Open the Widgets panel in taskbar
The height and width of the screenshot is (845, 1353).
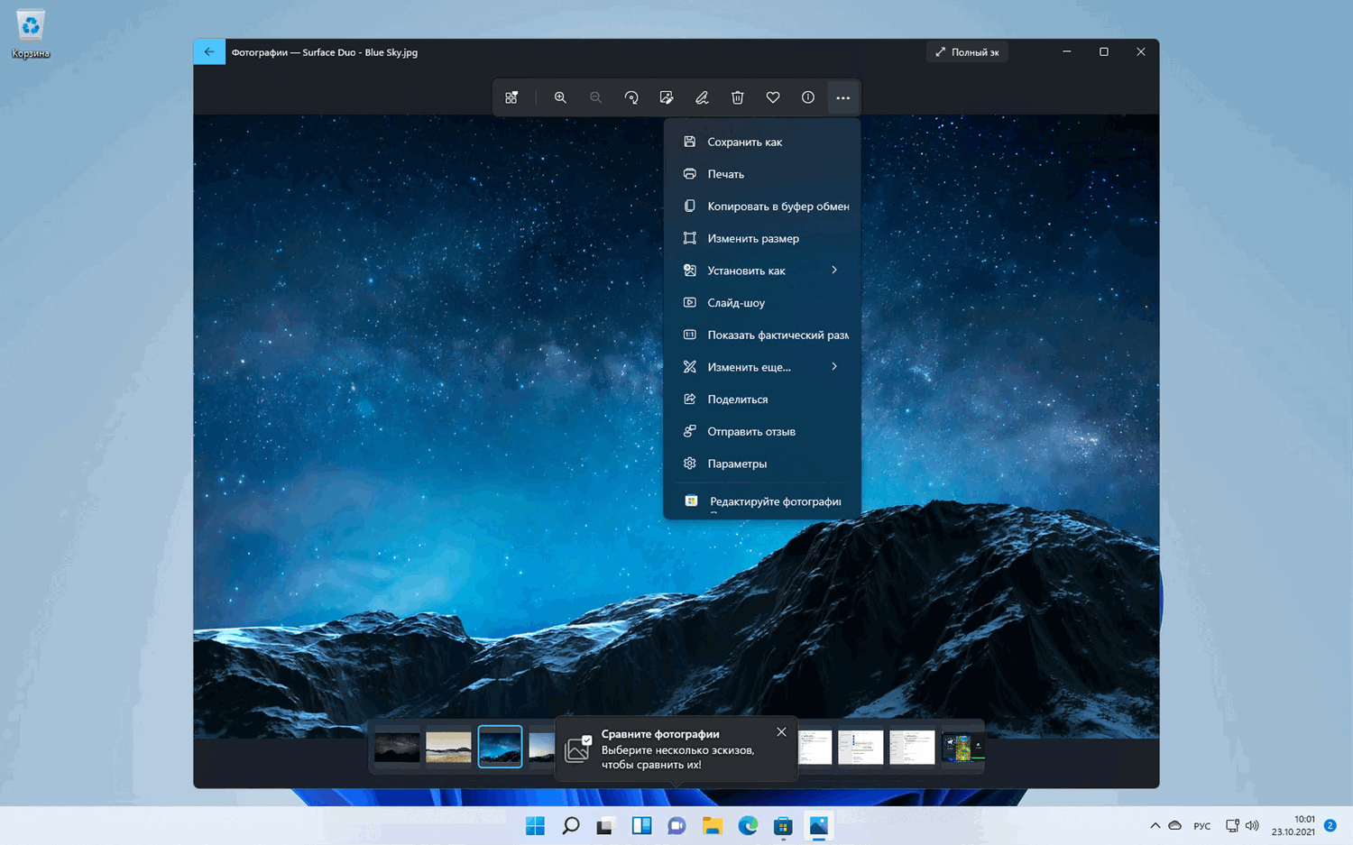pyautogui.click(x=641, y=826)
